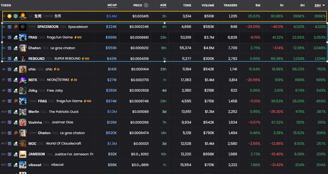Click the DLMM badge on #12 Chaton row
Viewport: 328px width, 174px height.
pos(33,133)
